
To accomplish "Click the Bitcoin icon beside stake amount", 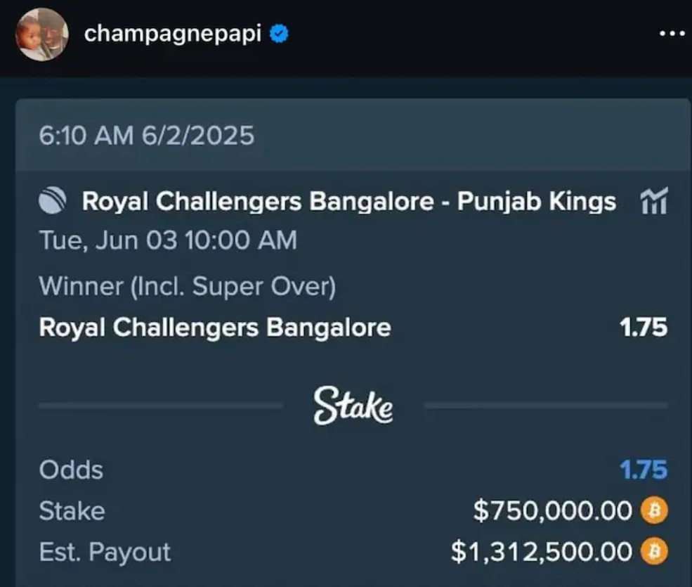I will click(655, 511).
